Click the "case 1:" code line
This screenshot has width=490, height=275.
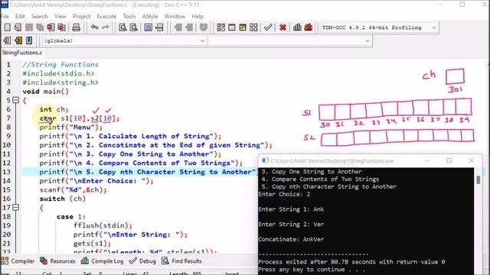[x=71, y=217]
